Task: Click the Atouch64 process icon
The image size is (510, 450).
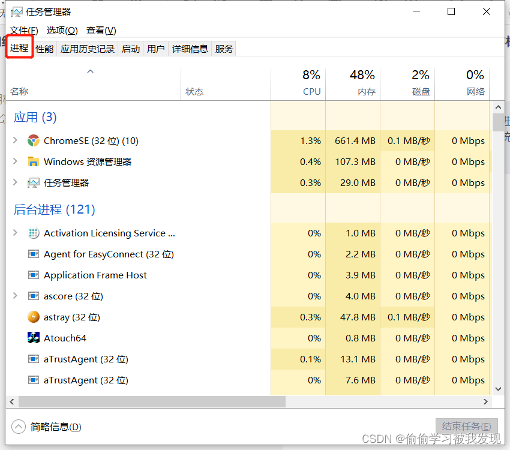Action: coord(34,338)
